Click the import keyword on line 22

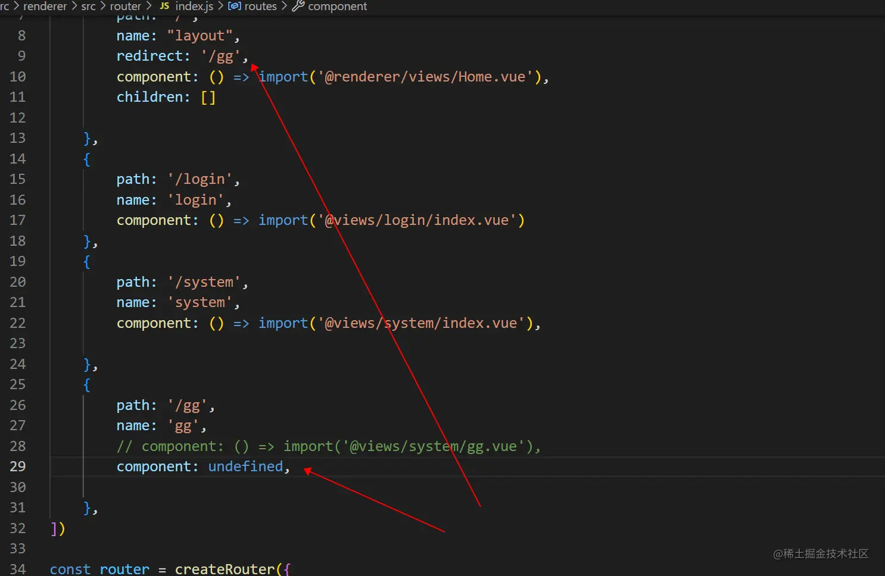click(x=283, y=323)
